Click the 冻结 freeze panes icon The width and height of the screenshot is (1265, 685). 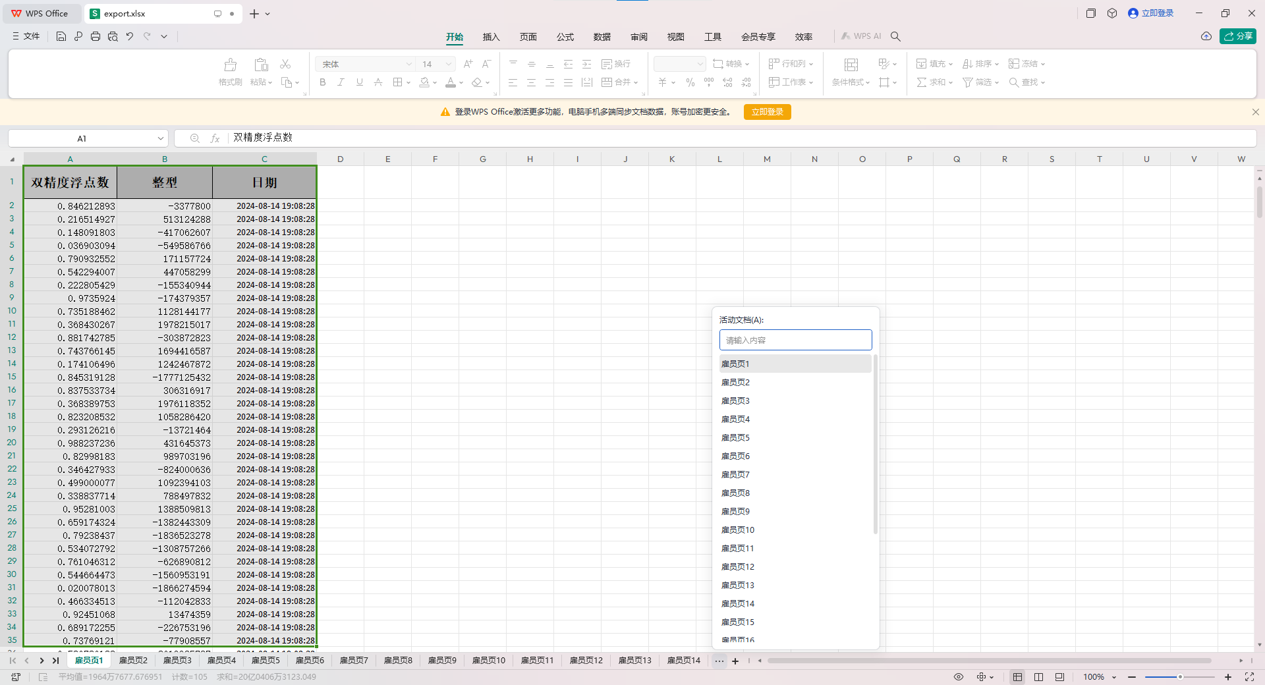pyautogui.click(x=1014, y=64)
